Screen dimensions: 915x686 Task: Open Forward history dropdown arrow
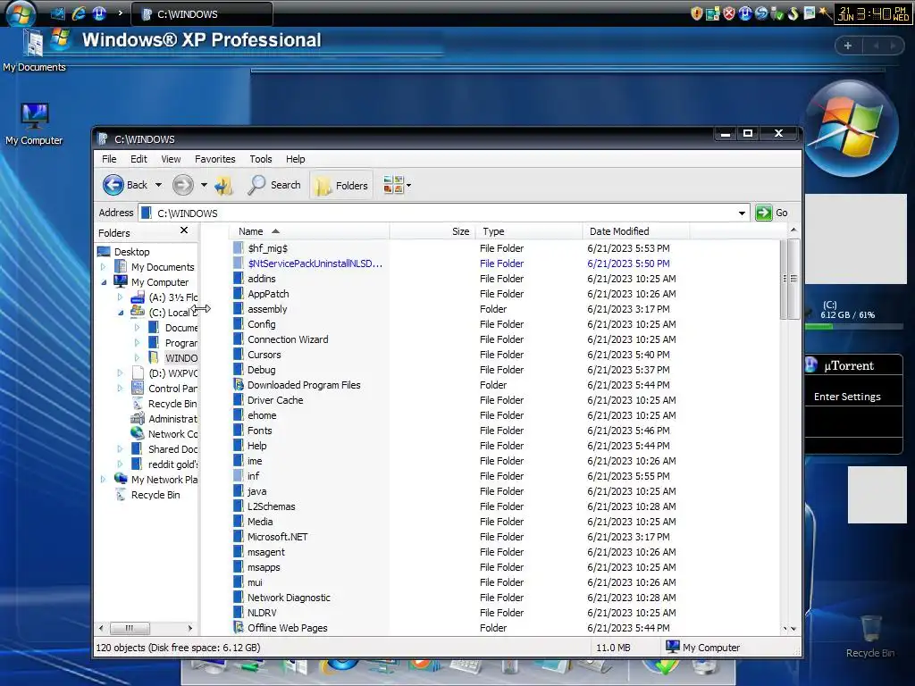pyautogui.click(x=204, y=185)
